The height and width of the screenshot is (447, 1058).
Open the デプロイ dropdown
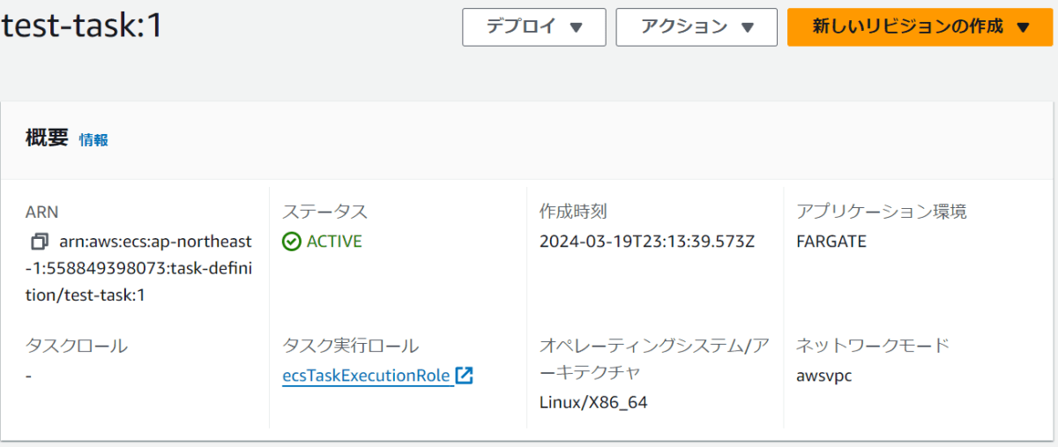(x=534, y=27)
